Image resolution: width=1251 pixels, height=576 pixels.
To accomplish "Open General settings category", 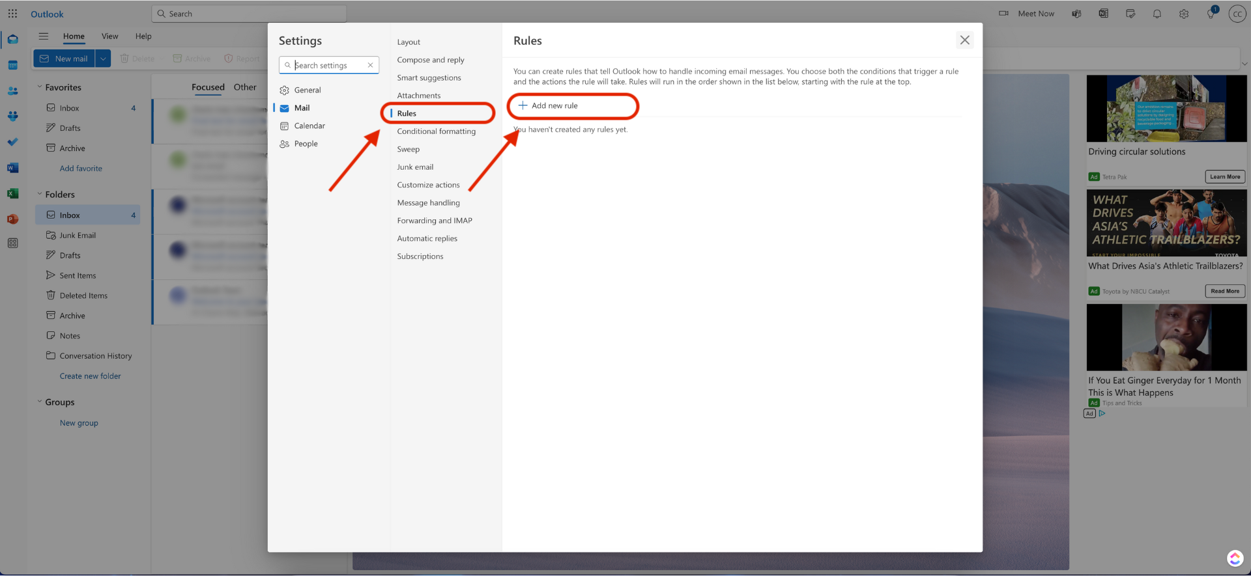I will coord(308,90).
